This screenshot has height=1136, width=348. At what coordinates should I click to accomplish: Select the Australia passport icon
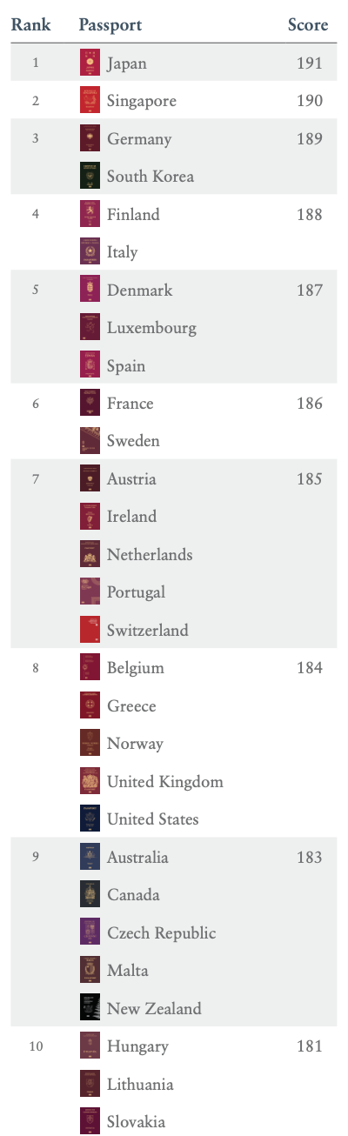click(x=90, y=857)
